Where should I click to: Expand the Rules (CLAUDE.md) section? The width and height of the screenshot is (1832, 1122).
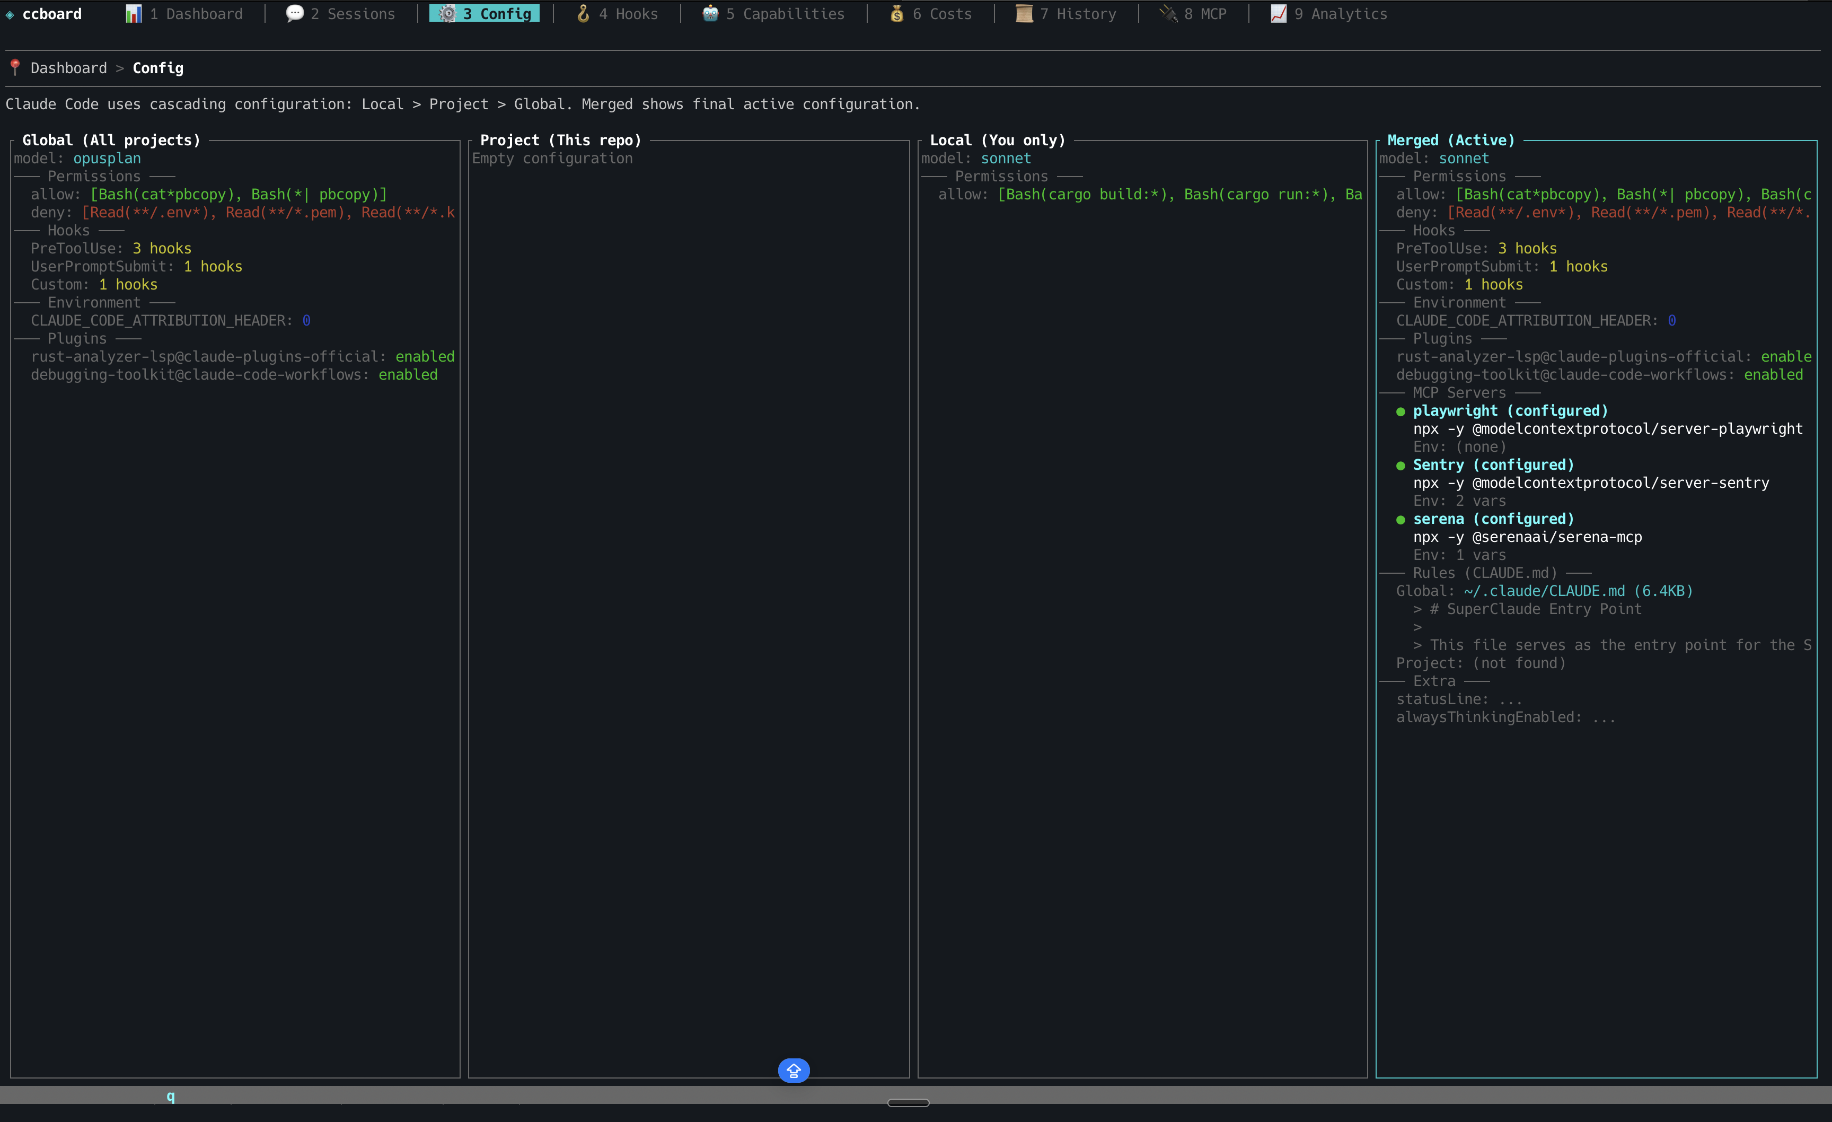(x=1485, y=573)
